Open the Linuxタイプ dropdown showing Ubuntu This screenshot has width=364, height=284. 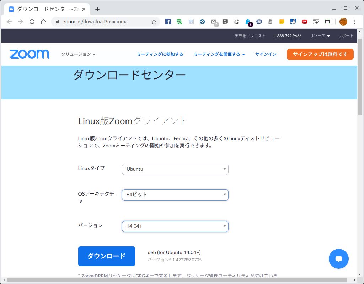point(175,169)
